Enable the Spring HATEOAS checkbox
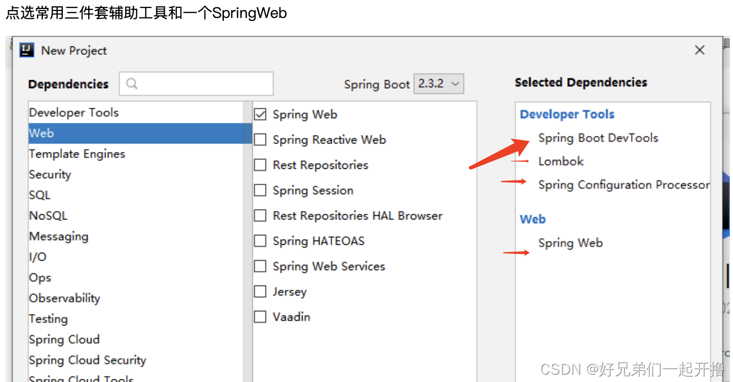Image resolution: width=733 pixels, height=382 pixels. [260, 241]
